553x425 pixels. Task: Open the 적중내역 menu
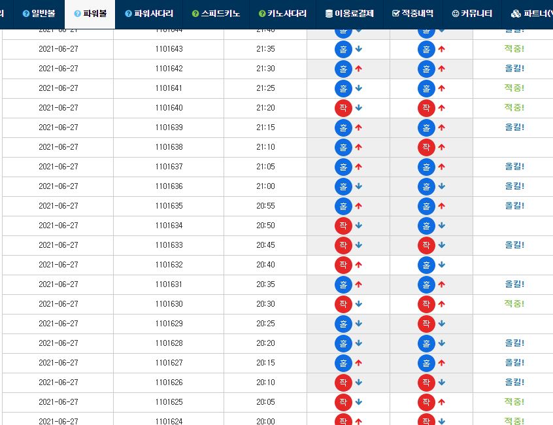click(412, 13)
